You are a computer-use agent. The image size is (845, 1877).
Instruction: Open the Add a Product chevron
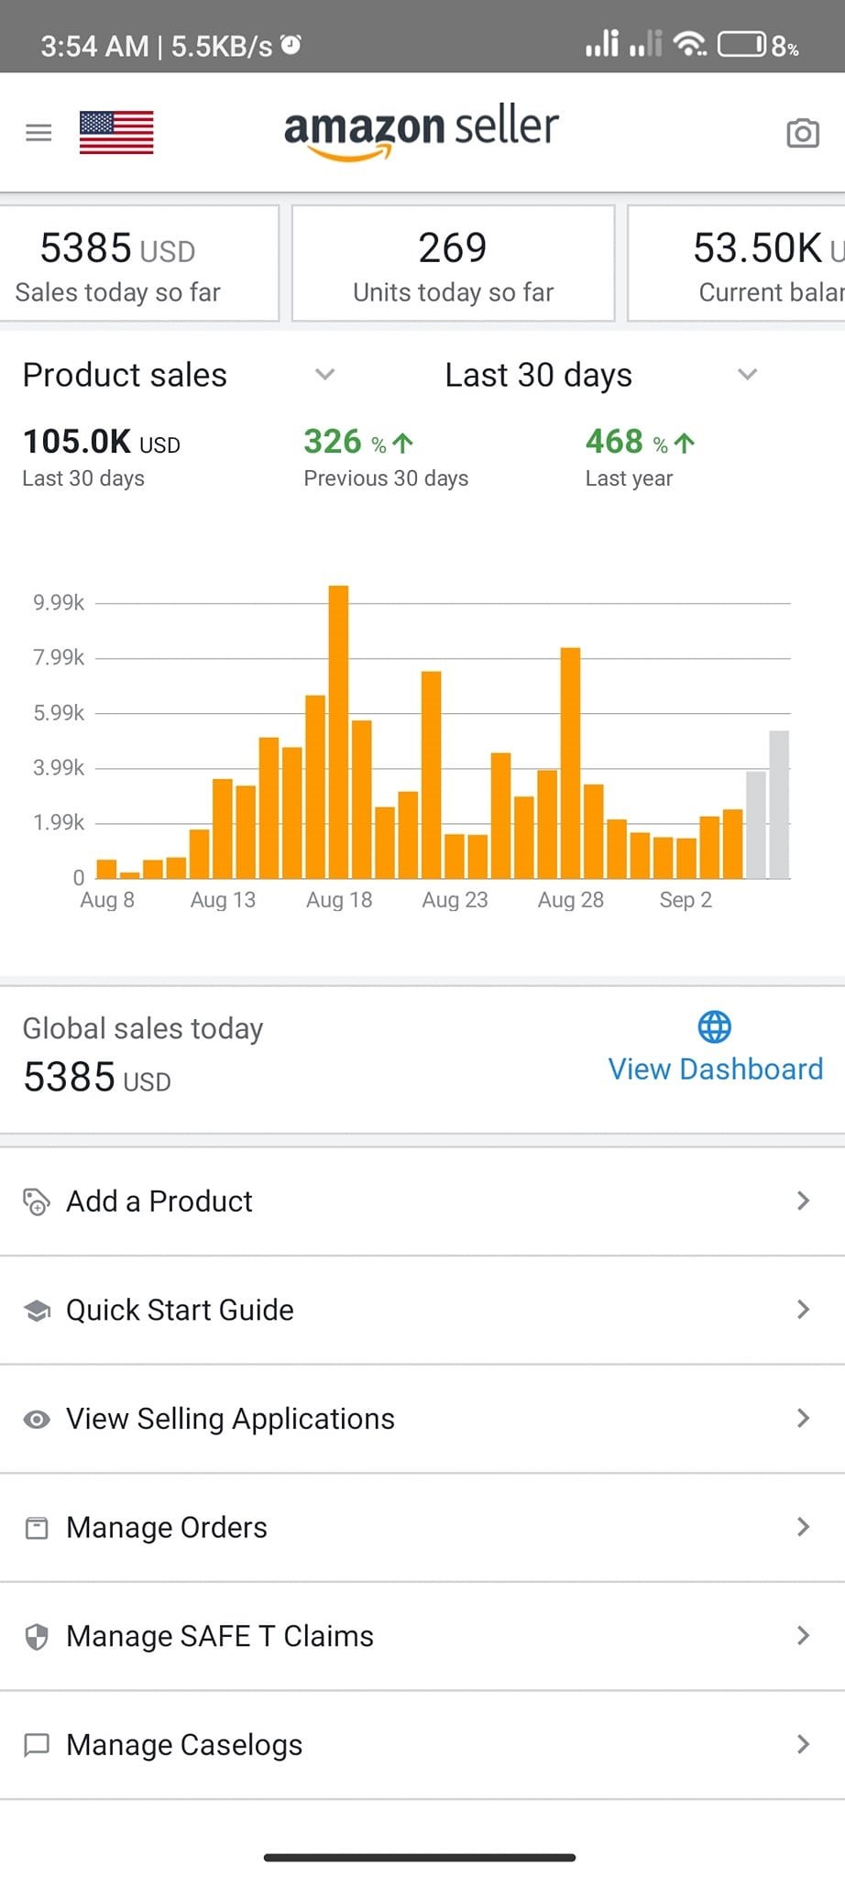click(803, 1201)
